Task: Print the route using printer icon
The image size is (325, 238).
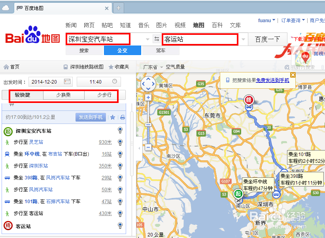Action: 123,117
